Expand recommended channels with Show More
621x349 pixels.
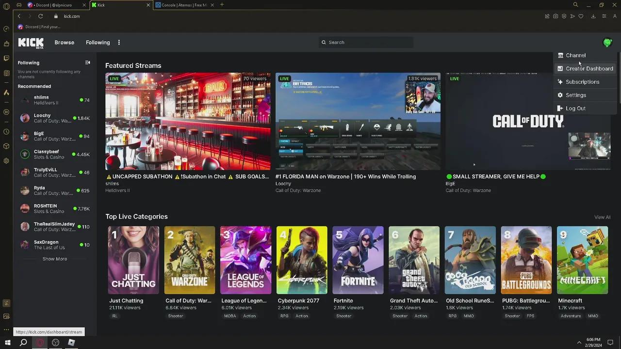[55, 259]
